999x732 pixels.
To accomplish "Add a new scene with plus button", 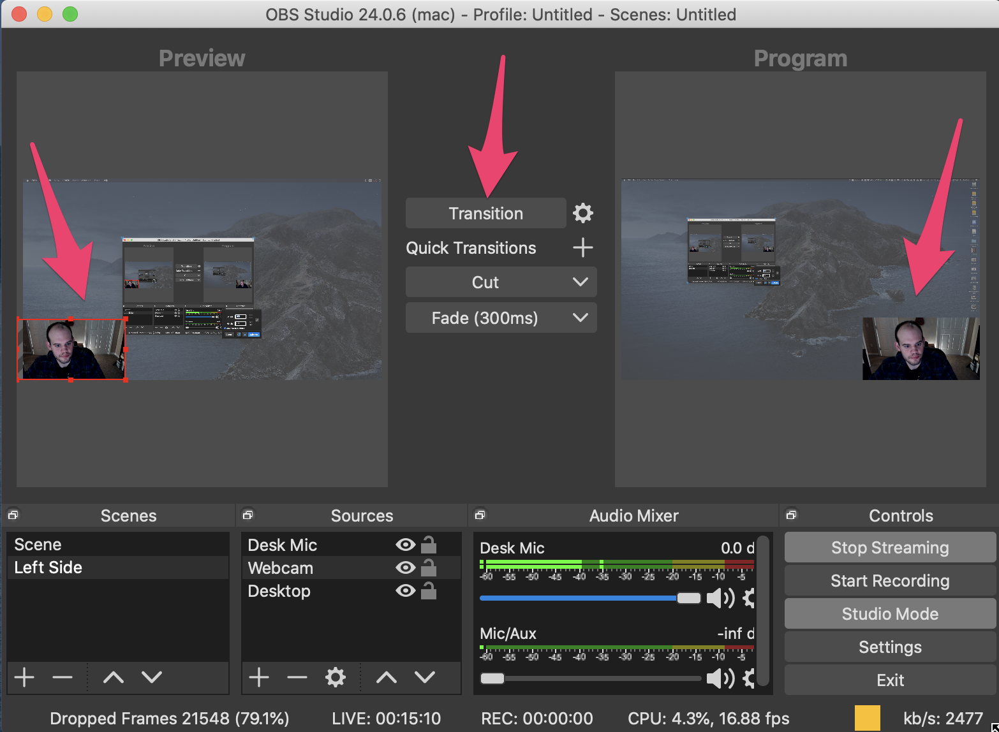I will [24, 677].
